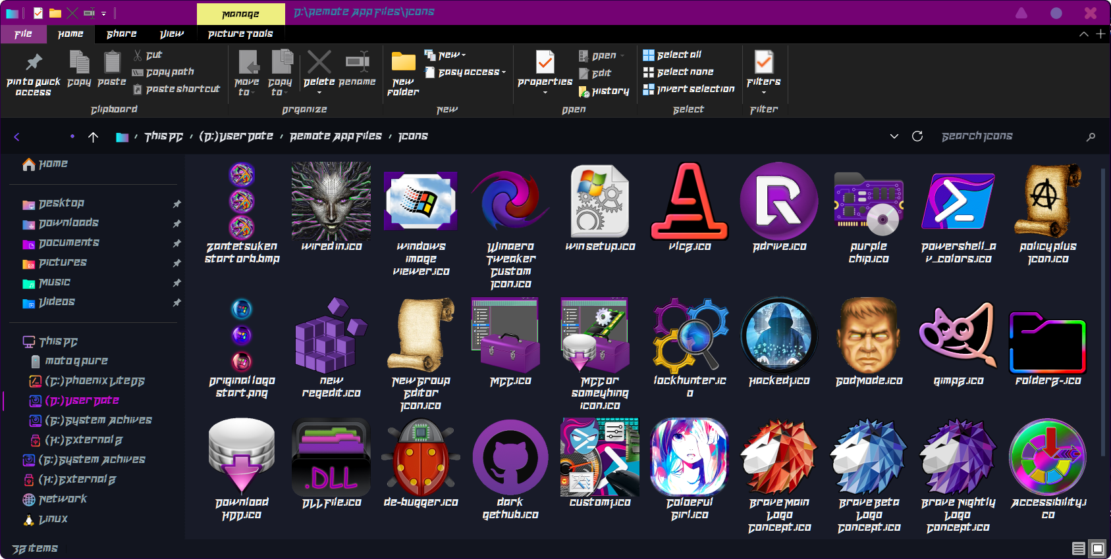Click the Rename button in the Organize group

(357, 69)
